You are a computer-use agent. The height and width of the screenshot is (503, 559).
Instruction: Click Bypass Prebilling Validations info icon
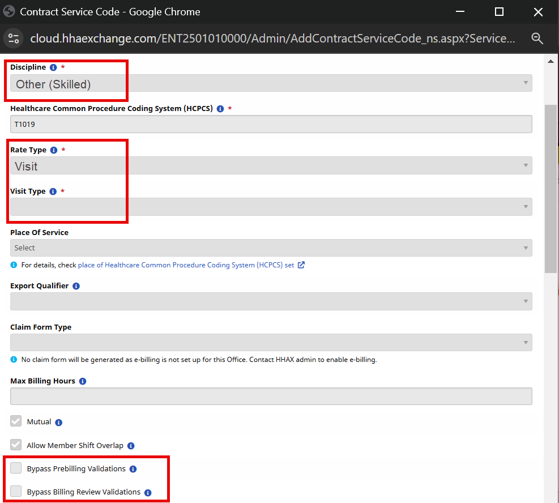(x=133, y=469)
